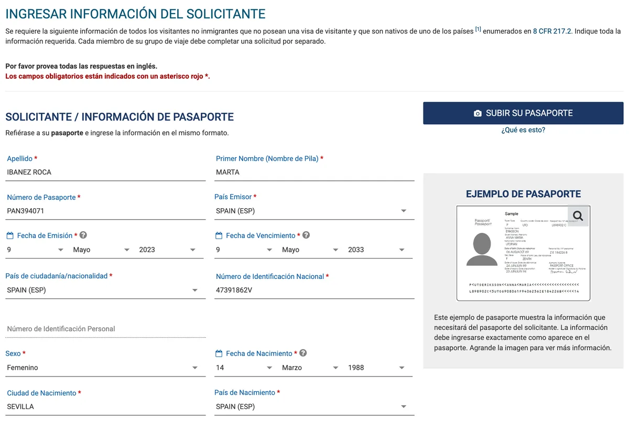The image size is (629, 431).
Task: Open the ¿Qué es esto? link
Action: (523, 130)
